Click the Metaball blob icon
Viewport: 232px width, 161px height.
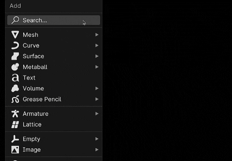15,67
